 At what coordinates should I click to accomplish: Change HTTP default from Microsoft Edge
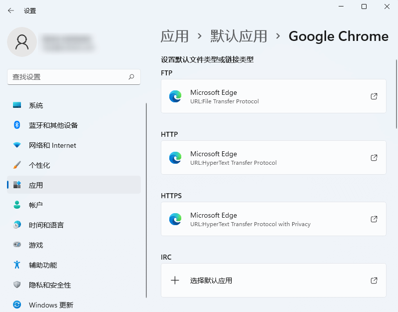pyautogui.click(x=274, y=158)
